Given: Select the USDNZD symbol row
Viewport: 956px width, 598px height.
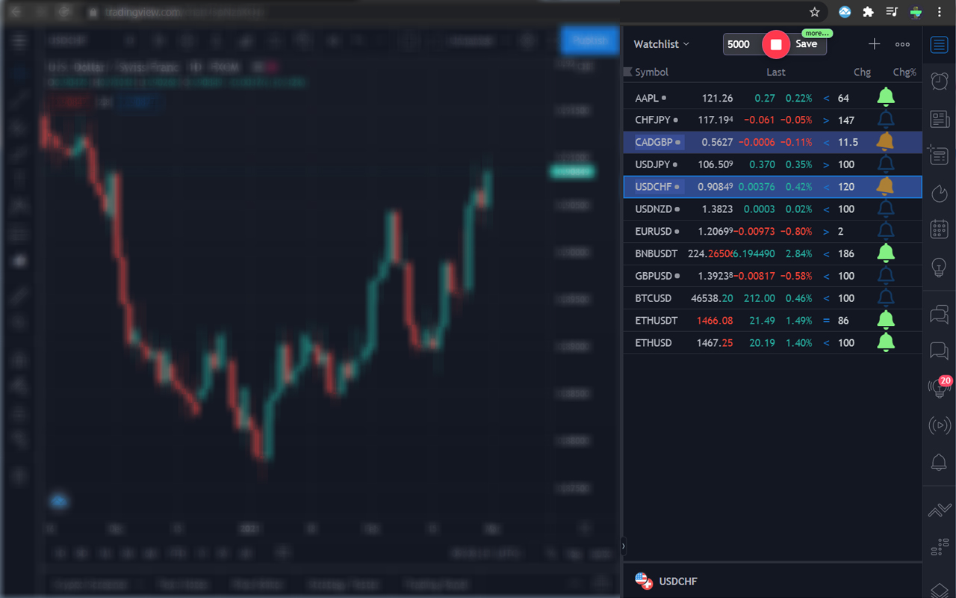Looking at the screenshot, I should click(x=772, y=209).
